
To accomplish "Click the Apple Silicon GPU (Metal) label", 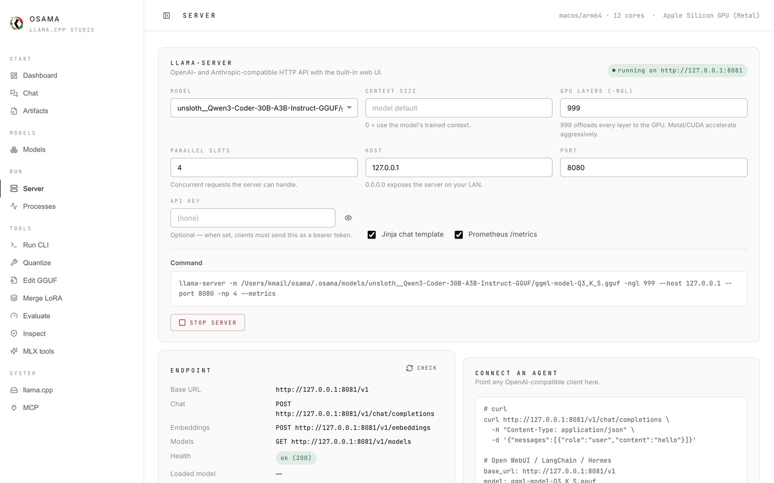I will pyautogui.click(x=712, y=15).
